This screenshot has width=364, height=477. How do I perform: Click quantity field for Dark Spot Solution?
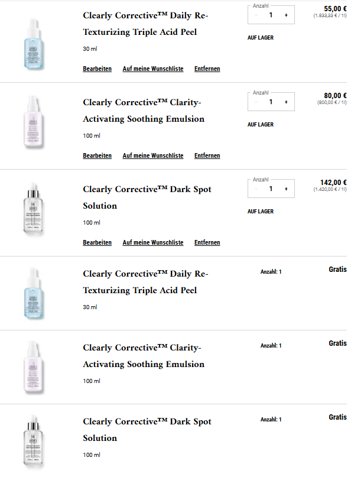[271, 189]
